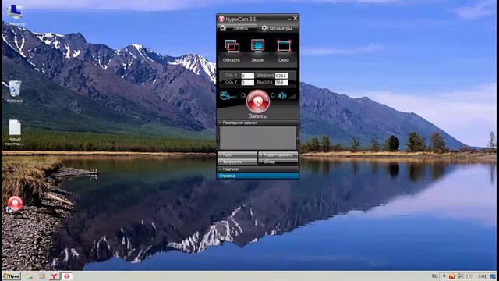The image size is (499, 281).
Task: Start recording with the red Запись button
Action: point(257,101)
